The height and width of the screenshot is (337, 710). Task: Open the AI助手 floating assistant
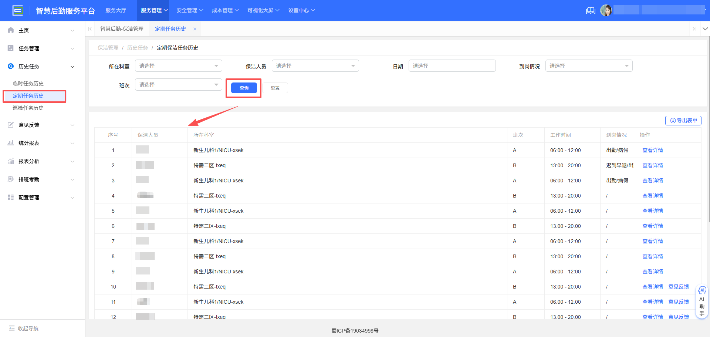(x=701, y=301)
